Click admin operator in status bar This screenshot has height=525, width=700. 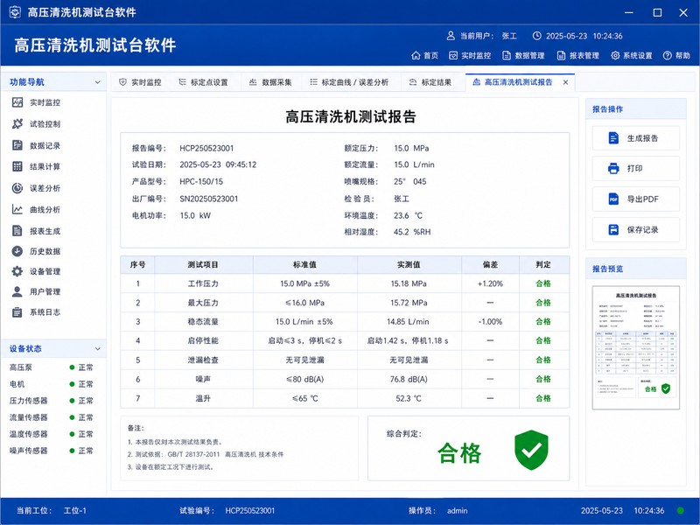[x=457, y=510]
